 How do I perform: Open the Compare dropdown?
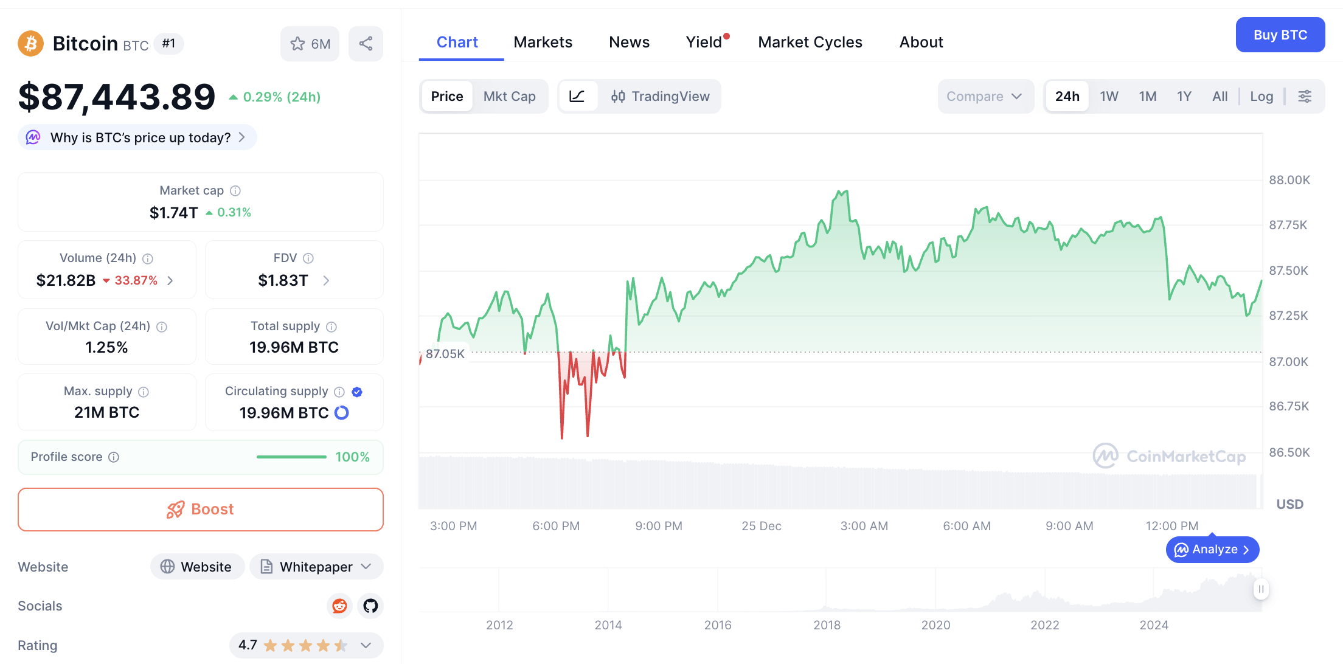tap(984, 96)
